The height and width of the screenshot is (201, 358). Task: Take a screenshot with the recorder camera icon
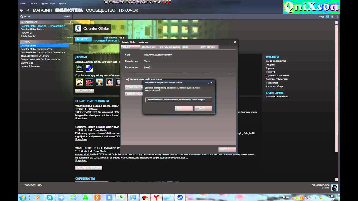(155, 2)
